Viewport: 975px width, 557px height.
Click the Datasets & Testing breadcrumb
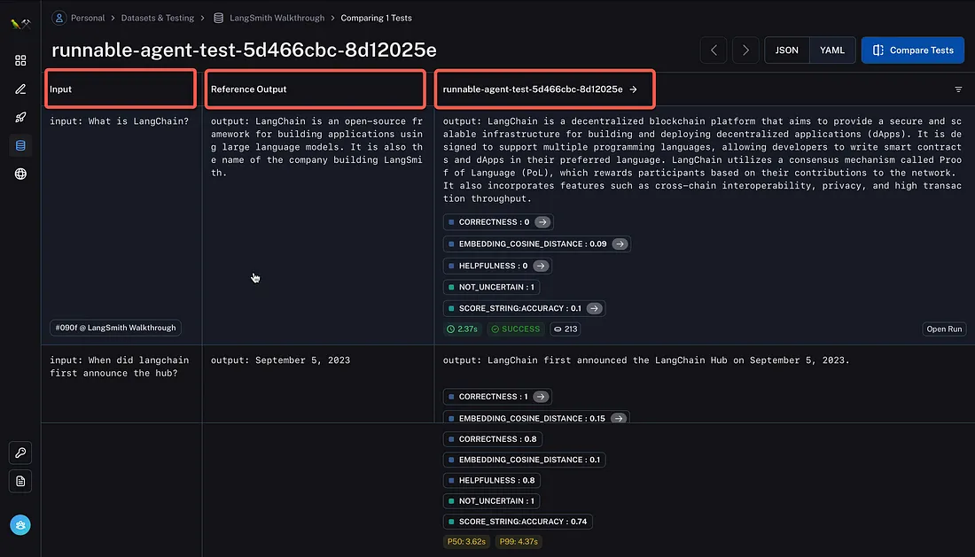pyautogui.click(x=157, y=18)
